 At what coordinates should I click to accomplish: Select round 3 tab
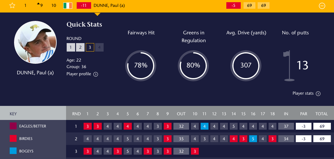[90, 47]
